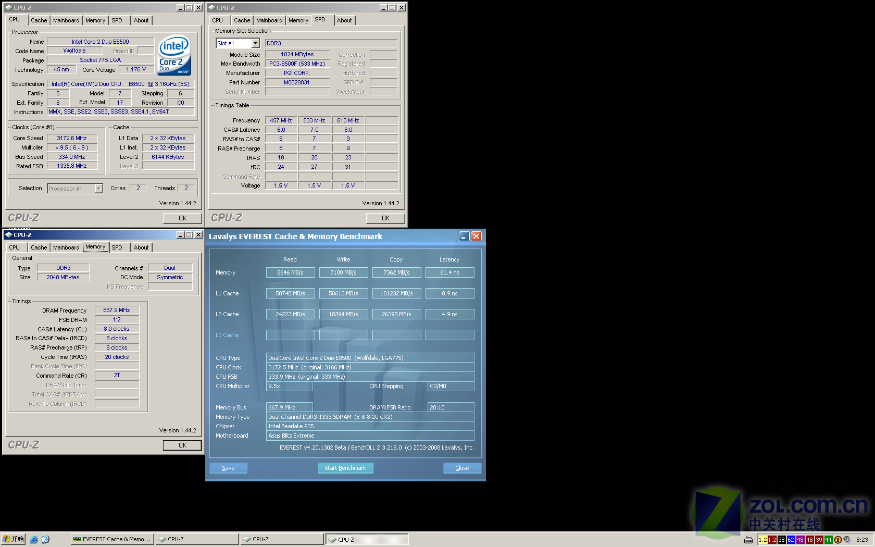Viewport: 875px width, 547px height.
Task: Click the Memory Read value 8646 MB/s
Action: pos(290,272)
